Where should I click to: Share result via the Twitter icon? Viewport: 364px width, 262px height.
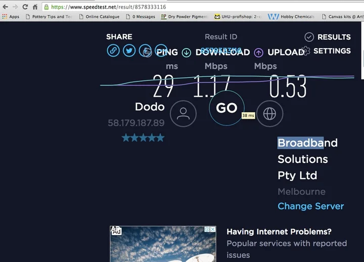click(x=129, y=51)
